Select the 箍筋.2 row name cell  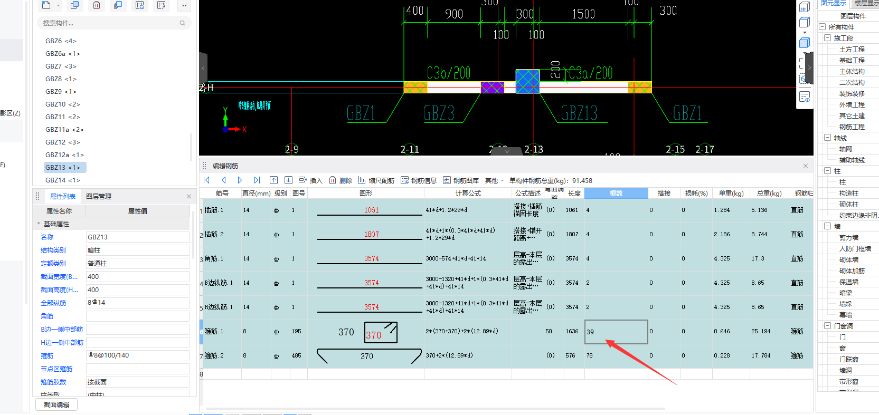coord(222,356)
